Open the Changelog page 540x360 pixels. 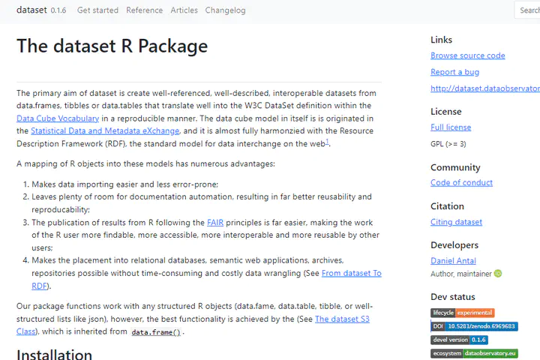225,10
